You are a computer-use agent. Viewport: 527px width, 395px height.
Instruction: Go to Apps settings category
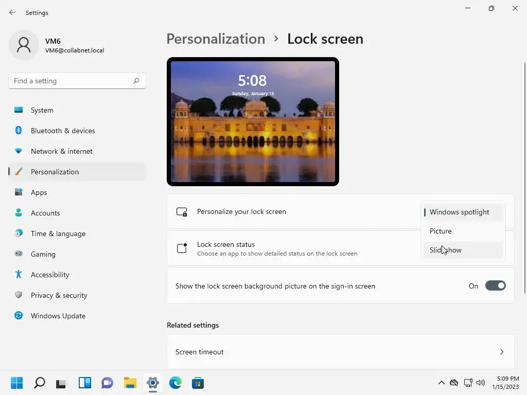[77, 192]
